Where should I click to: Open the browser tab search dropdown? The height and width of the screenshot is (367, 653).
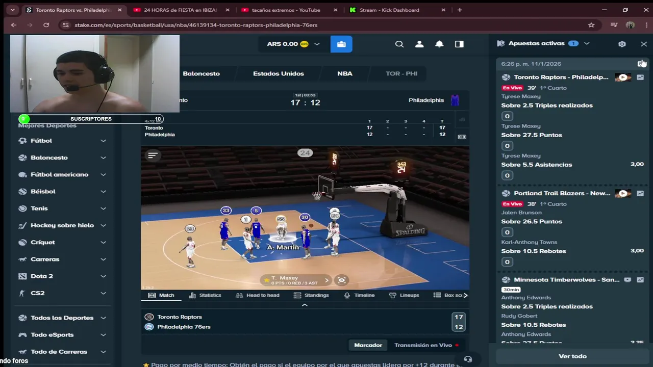point(13,10)
